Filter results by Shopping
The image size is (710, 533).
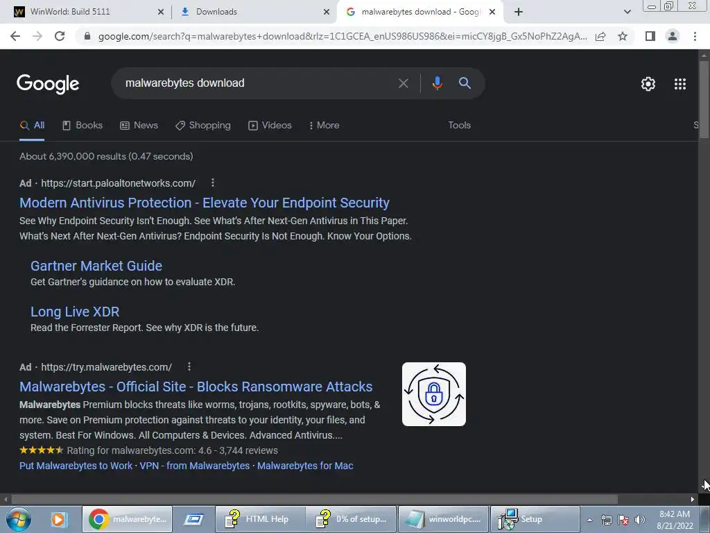203,126
